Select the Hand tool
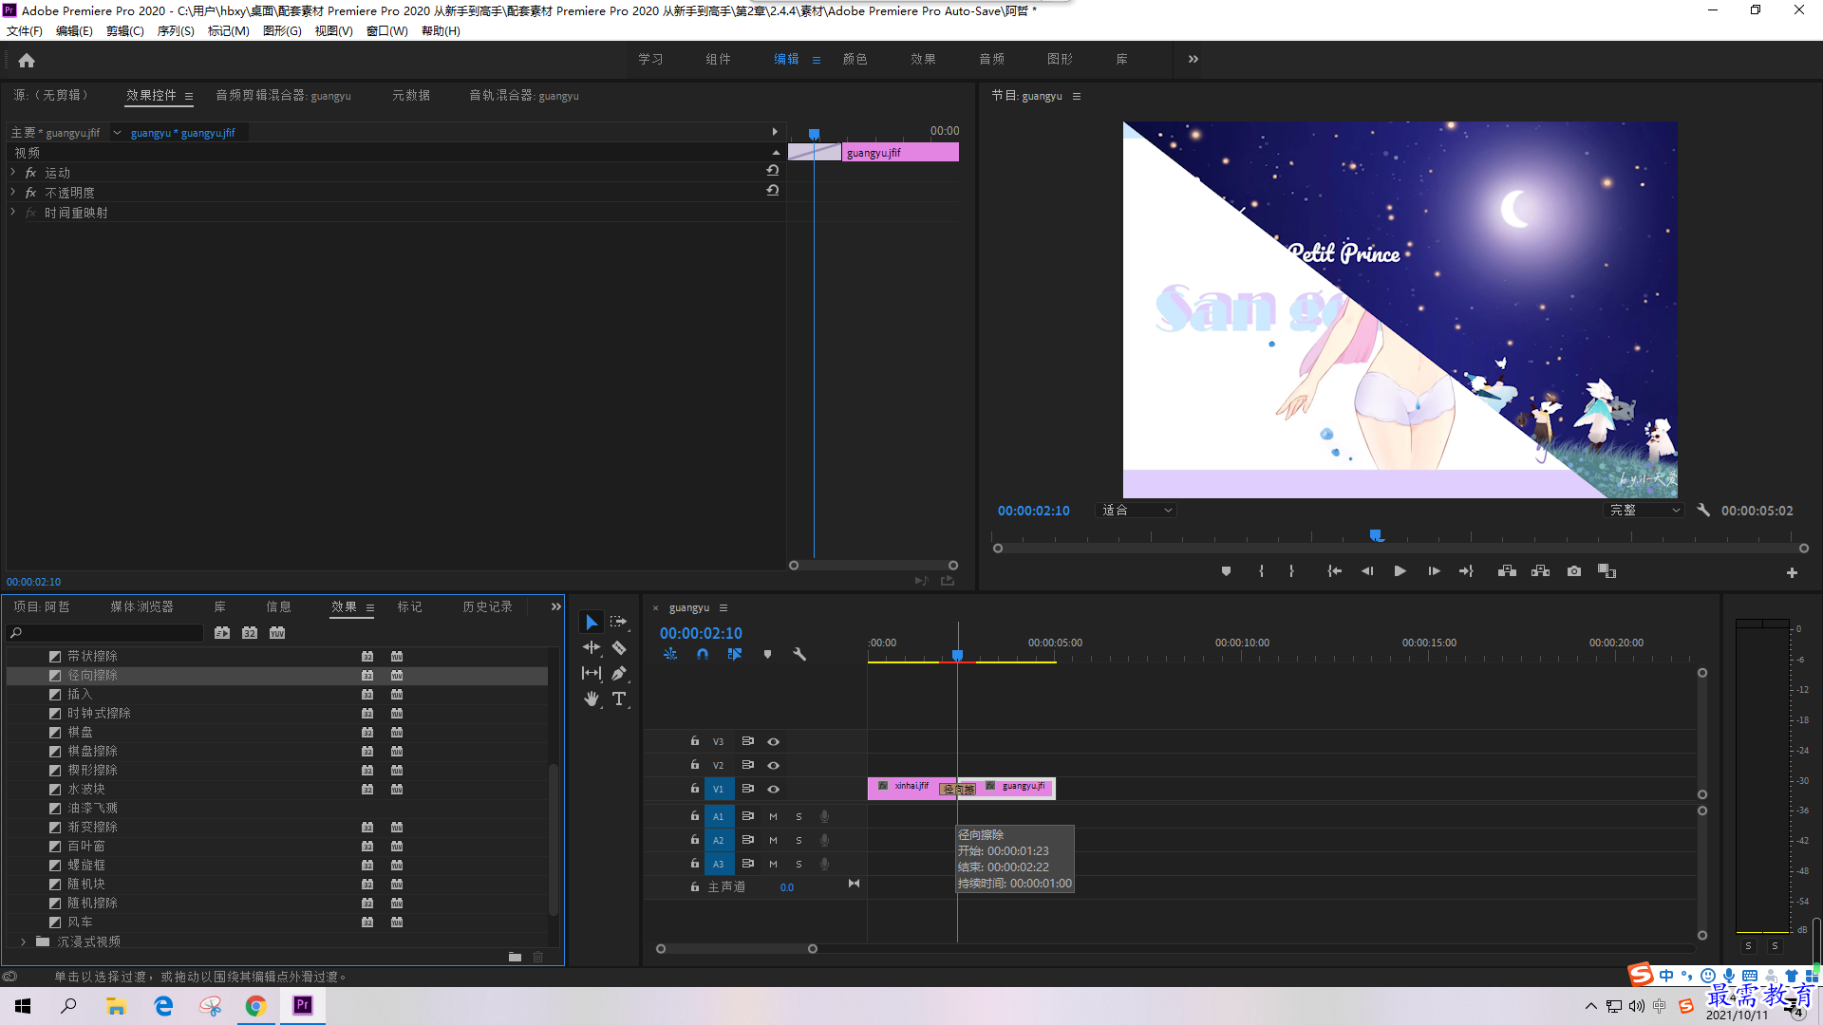This screenshot has width=1823, height=1025. point(592,699)
